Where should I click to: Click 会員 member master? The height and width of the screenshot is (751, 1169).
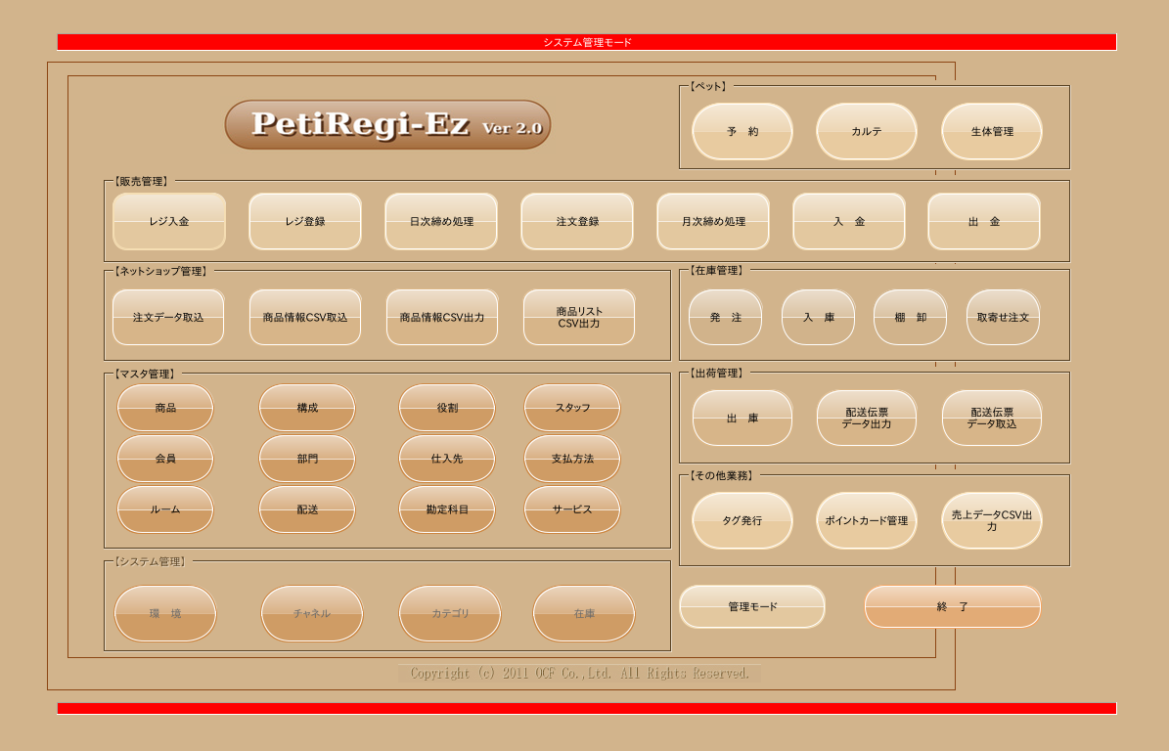click(x=165, y=459)
